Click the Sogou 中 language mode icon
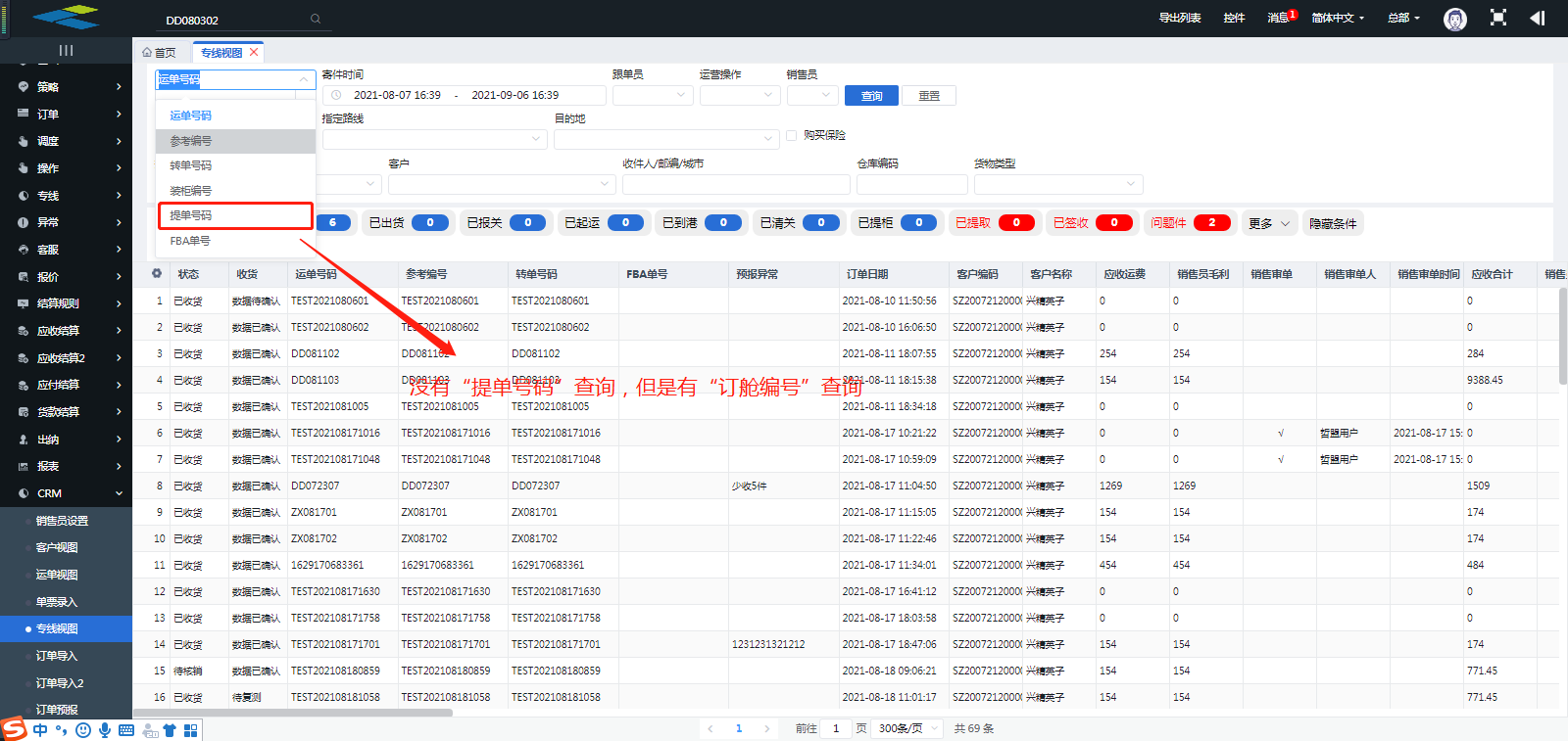 (40, 730)
